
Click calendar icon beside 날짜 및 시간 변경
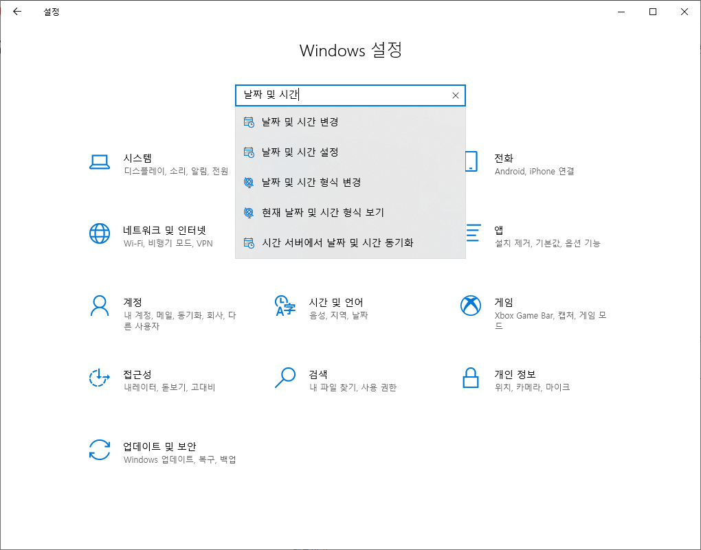coord(249,122)
